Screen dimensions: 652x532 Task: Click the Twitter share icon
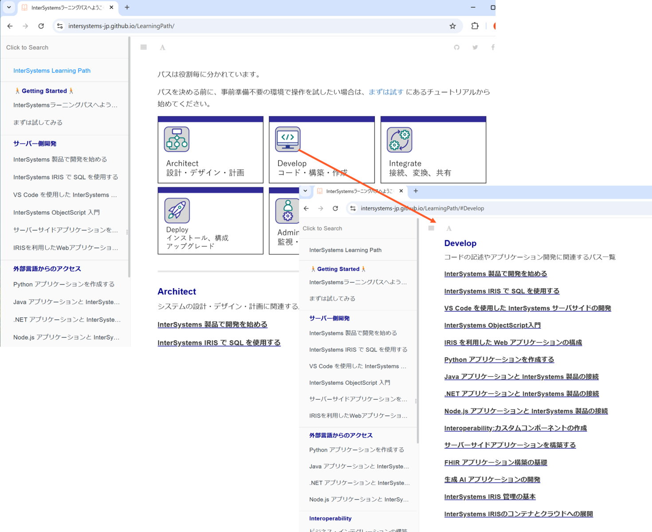[475, 47]
